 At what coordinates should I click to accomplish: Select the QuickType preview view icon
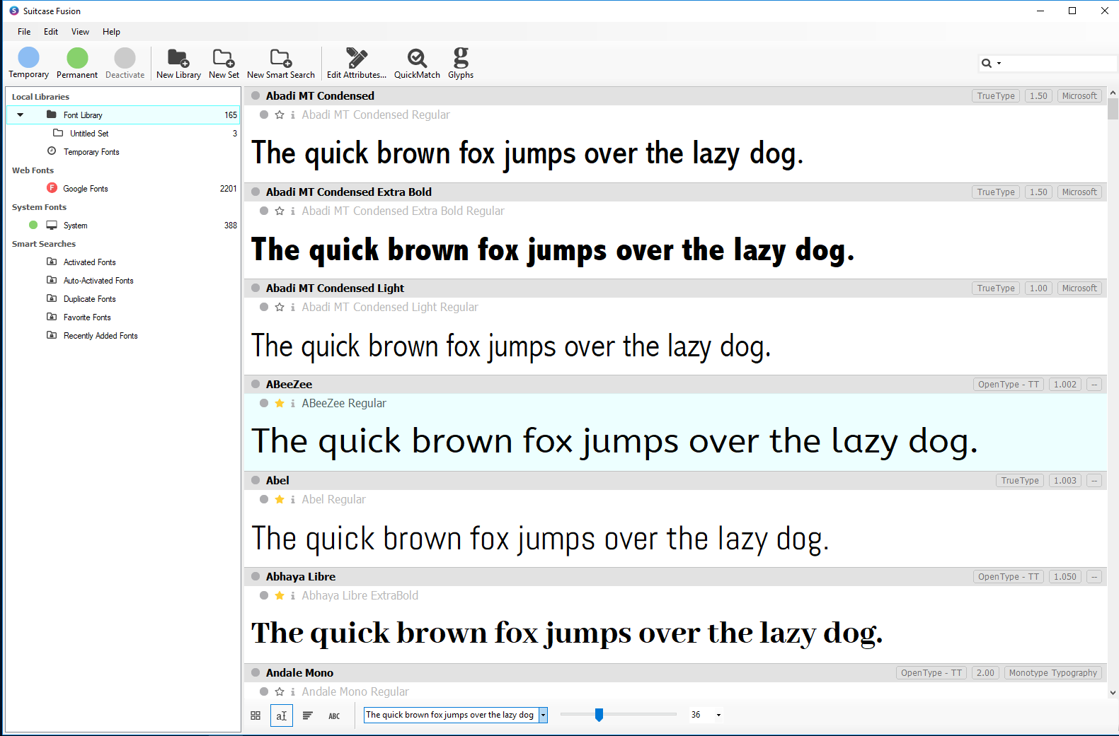click(x=282, y=715)
